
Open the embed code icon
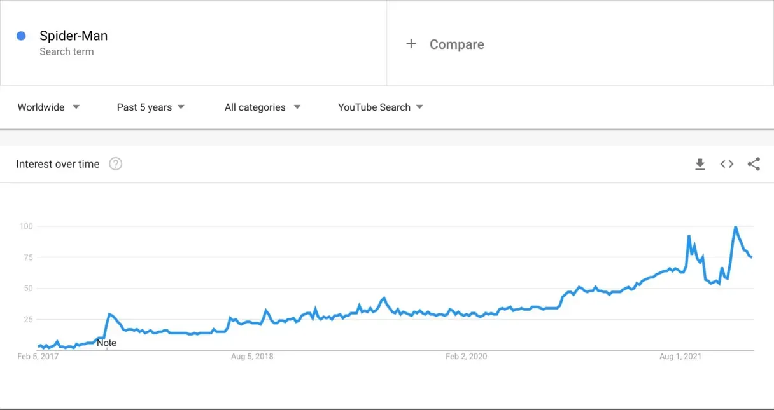click(x=727, y=165)
